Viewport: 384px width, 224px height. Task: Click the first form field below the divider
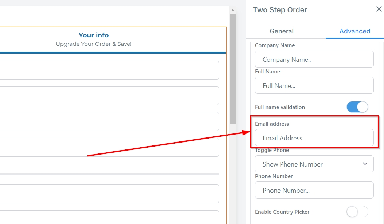[x=109, y=194]
